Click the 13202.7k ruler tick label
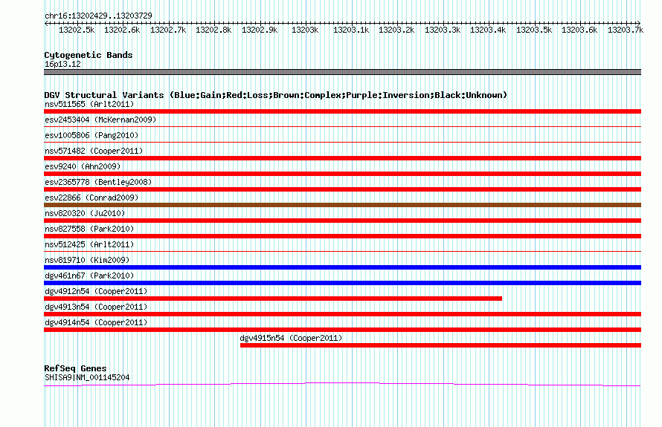The width and height of the screenshot is (662, 427). pyautogui.click(x=168, y=30)
